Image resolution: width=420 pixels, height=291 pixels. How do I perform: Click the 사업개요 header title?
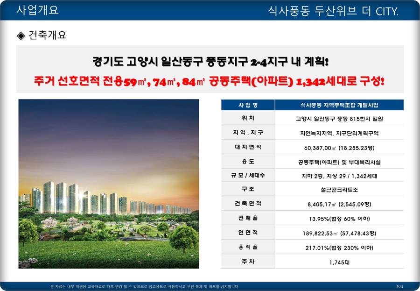pyautogui.click(x=37, y=10)
